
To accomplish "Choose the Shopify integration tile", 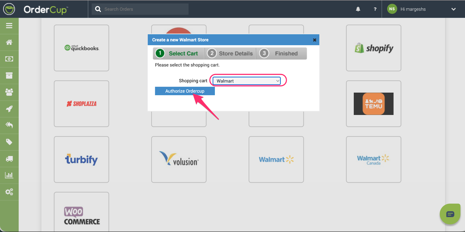I will click(373, 48).
